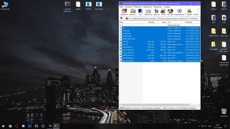
Task: Click the up-one-level icon beside the path
Action: (x=121, y=18)
